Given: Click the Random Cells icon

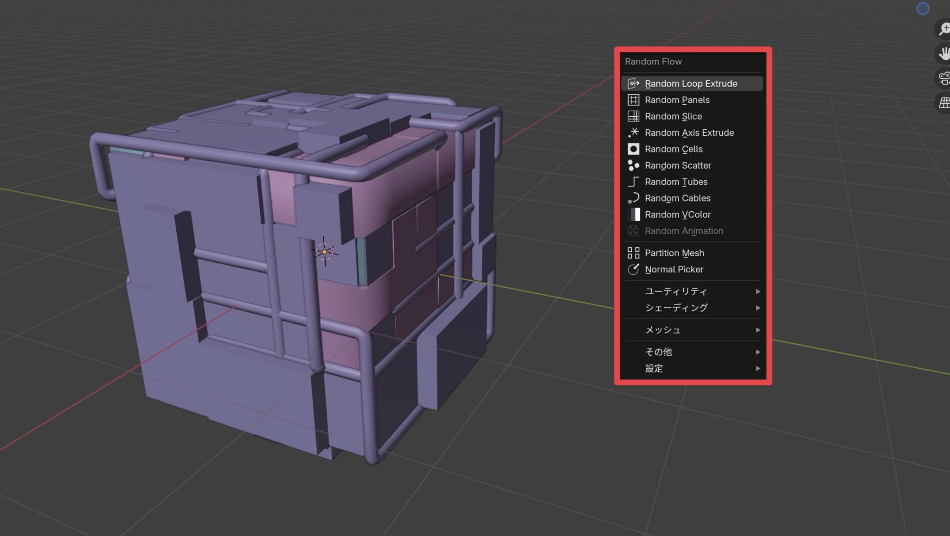Looking at the screenshot, I should click(633, 149).
